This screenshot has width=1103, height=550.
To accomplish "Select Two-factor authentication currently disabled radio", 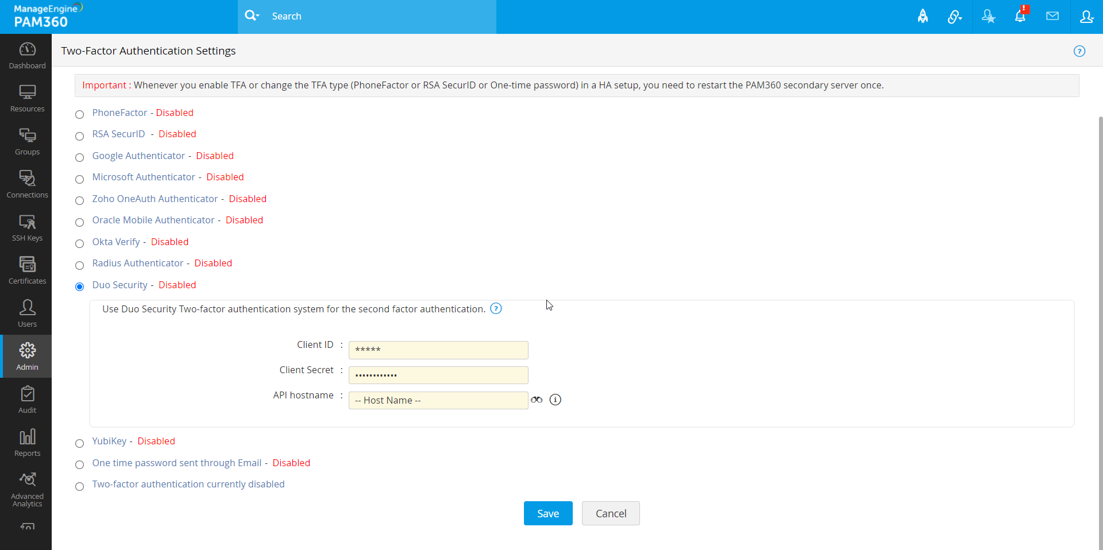I will (x=80, y=486).
